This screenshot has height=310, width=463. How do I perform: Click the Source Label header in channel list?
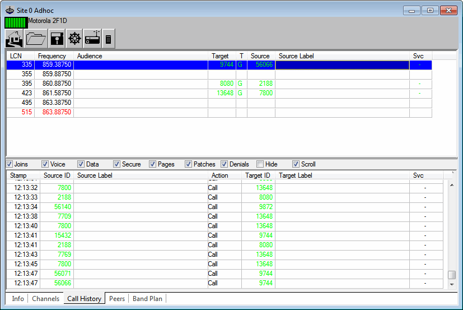[342, 56]
